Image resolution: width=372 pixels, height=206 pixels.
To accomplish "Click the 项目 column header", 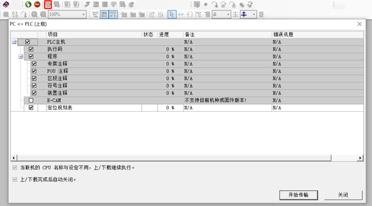I will 94,35.
